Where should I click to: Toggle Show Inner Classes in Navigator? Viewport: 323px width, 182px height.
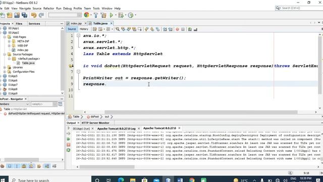[x=31, y=166]
